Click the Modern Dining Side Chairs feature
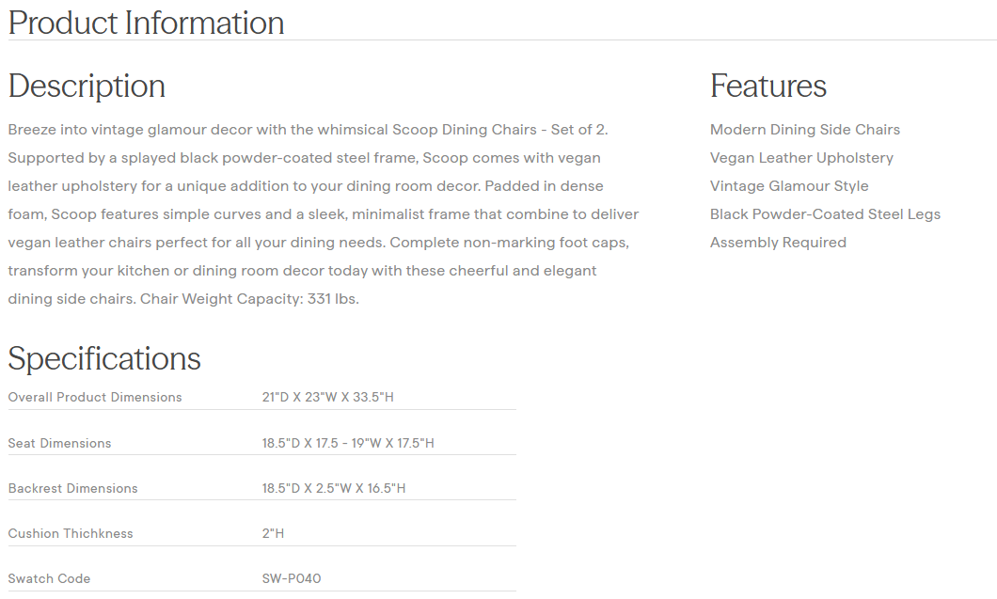 [x=804, y=130]
